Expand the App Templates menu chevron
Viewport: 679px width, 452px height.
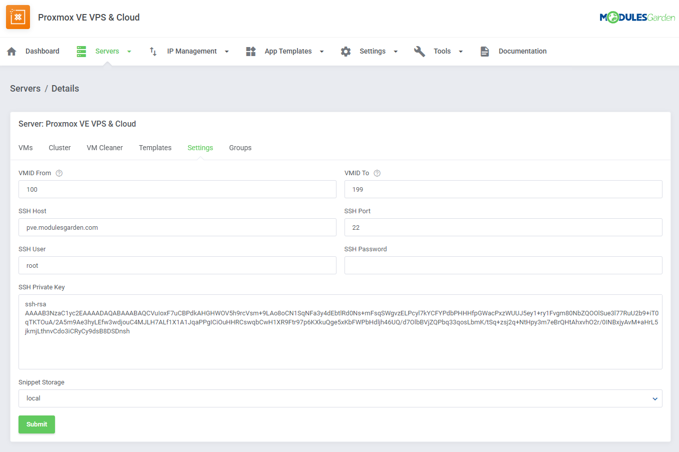click(x=321, y=51)
